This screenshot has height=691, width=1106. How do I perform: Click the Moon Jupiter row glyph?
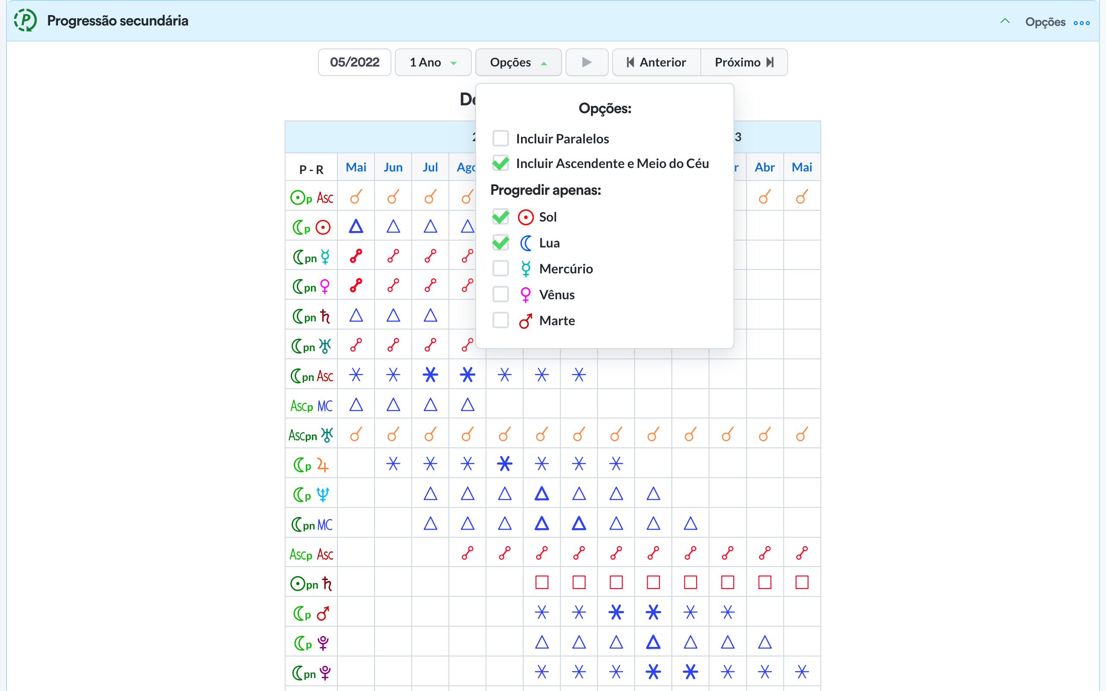(x=311, y=465)
